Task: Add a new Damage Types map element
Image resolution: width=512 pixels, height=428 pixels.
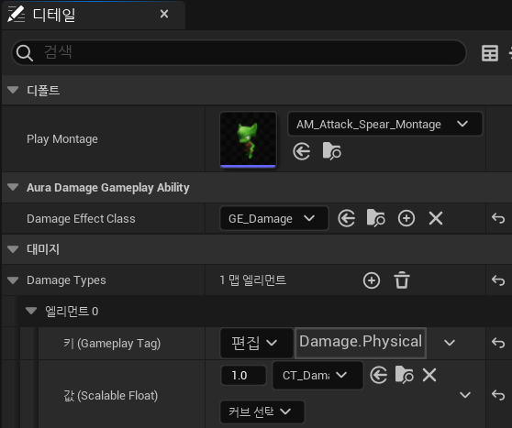Action: [372, 280]
